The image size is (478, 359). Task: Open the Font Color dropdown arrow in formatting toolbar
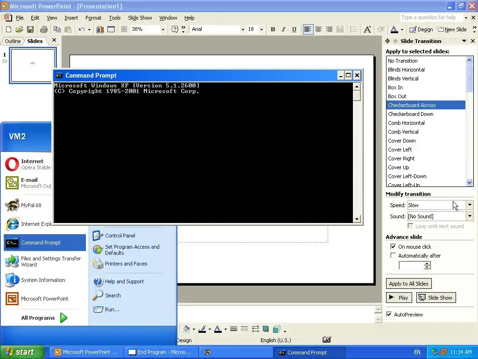(x=402, y=29)
